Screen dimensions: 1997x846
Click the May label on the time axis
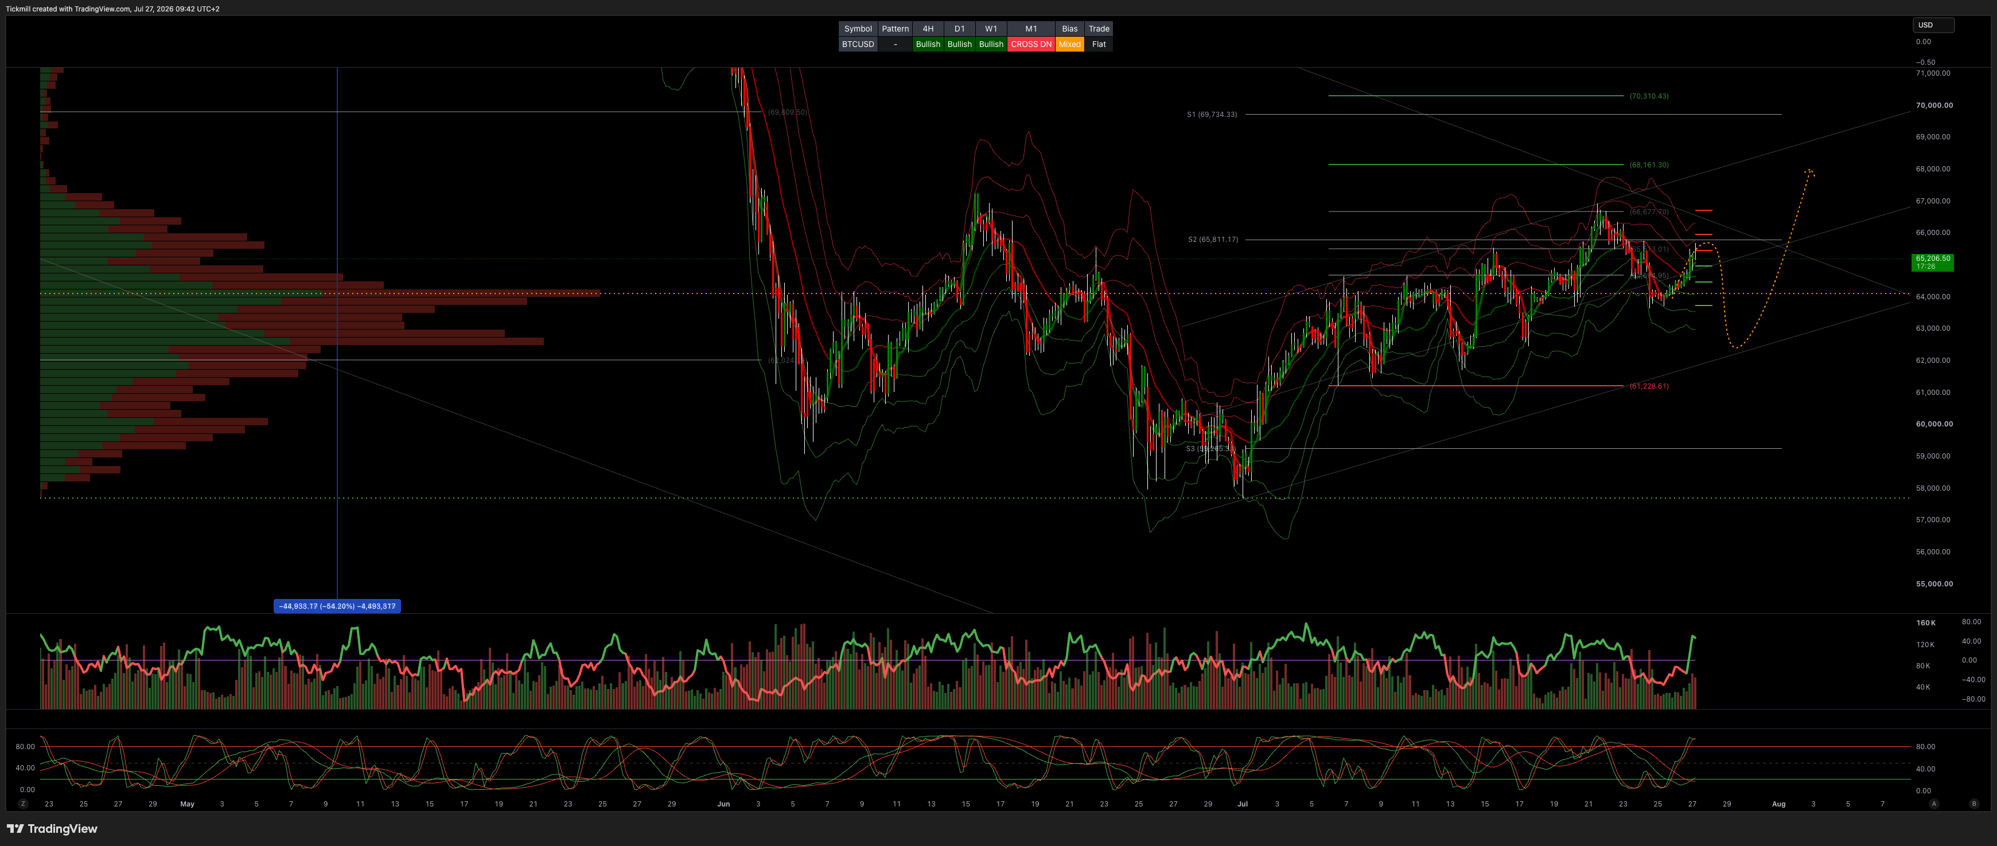[x=187, y=804]
